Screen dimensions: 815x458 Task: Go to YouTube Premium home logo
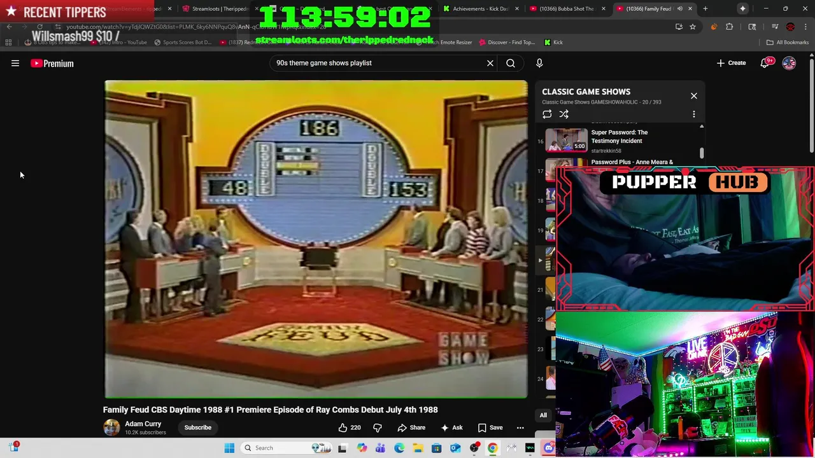pyautogui.click(x=52, y=64)
